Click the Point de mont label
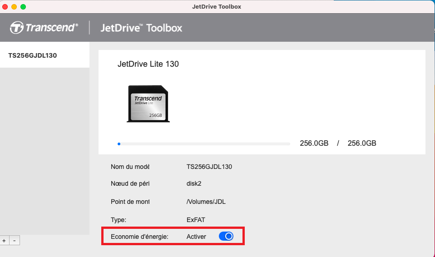Image resolution: width=435 pixels, height=257 pixels. click(x=130, y=202)
